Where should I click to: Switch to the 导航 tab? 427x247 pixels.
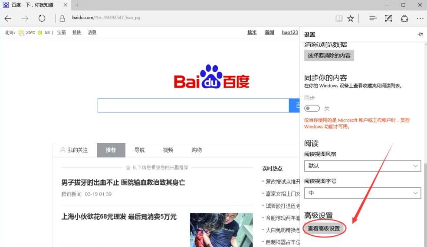(139, 150)
